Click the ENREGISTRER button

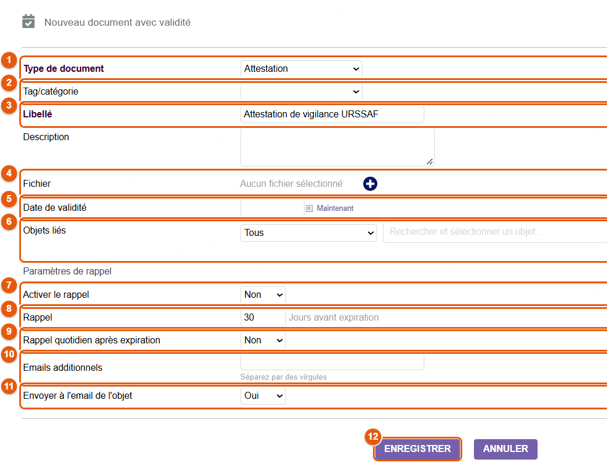coord(417,449)
